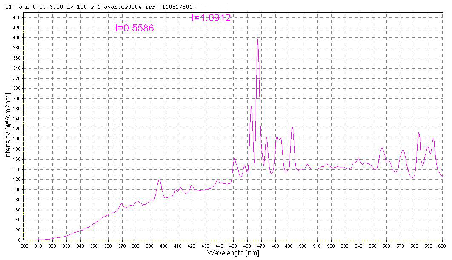The height and width of the screenshot is (260, 452).
Task: Click the 300 label on intensity axis
Action: click(x=17, y=88)
